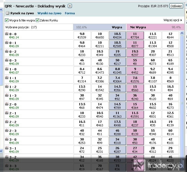Select pink lay odds 7.6 for 1 - 1

135,79
